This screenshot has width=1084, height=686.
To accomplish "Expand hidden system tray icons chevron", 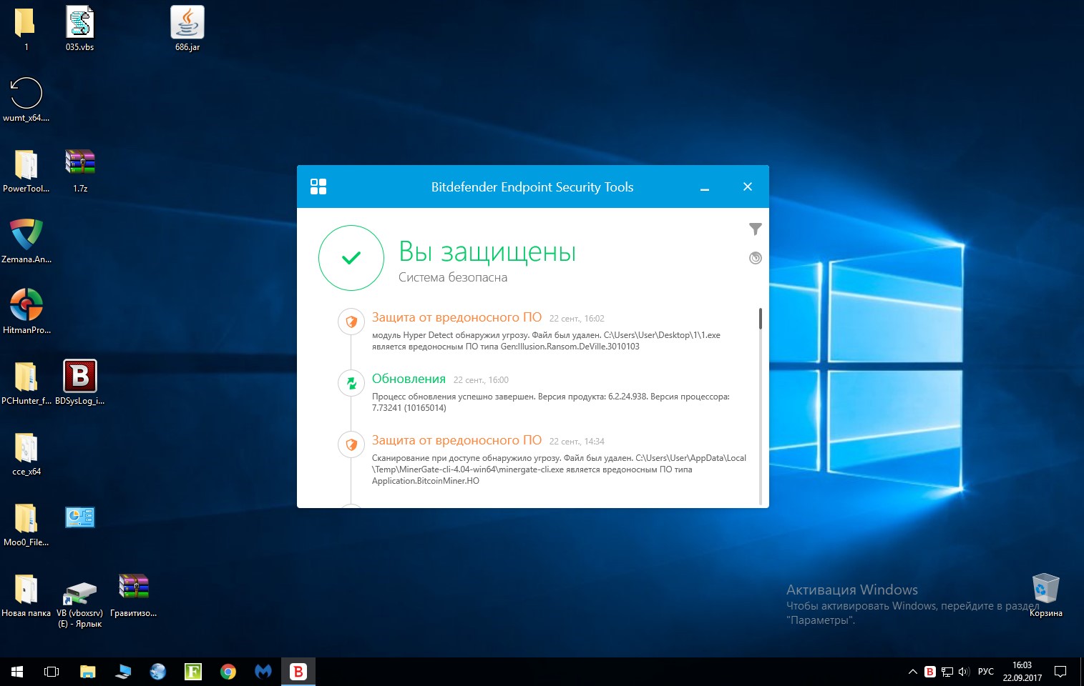I will coord(912,672).
